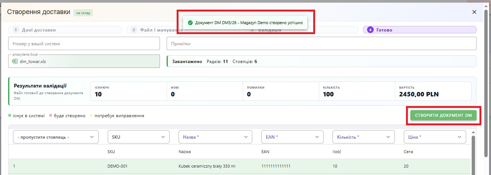Screen dimensions: 491x175
Task: Click the 'потребує виправлення' legend item
Action: click(117, 116)
